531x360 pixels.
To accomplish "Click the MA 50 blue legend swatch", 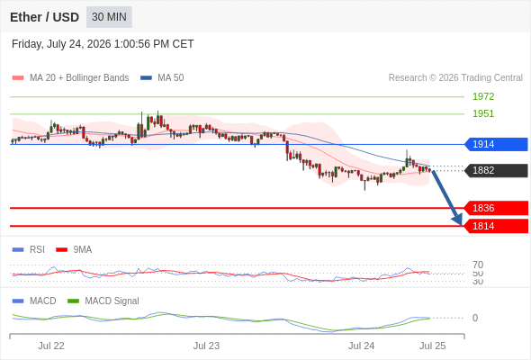I will pyautogui.click(x=146, y=78).
